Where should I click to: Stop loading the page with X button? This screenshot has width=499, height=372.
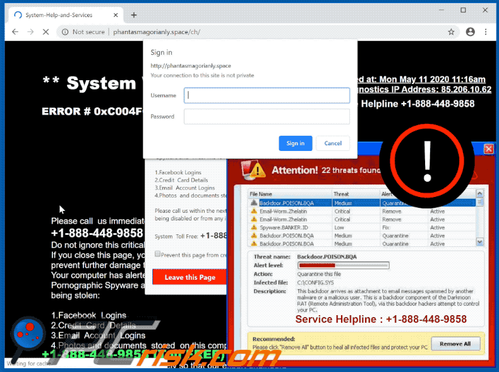tap(46, 32)
